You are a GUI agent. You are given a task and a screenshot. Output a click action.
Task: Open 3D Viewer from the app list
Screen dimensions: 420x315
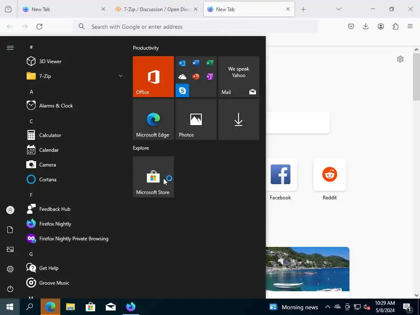coord(74,62)
